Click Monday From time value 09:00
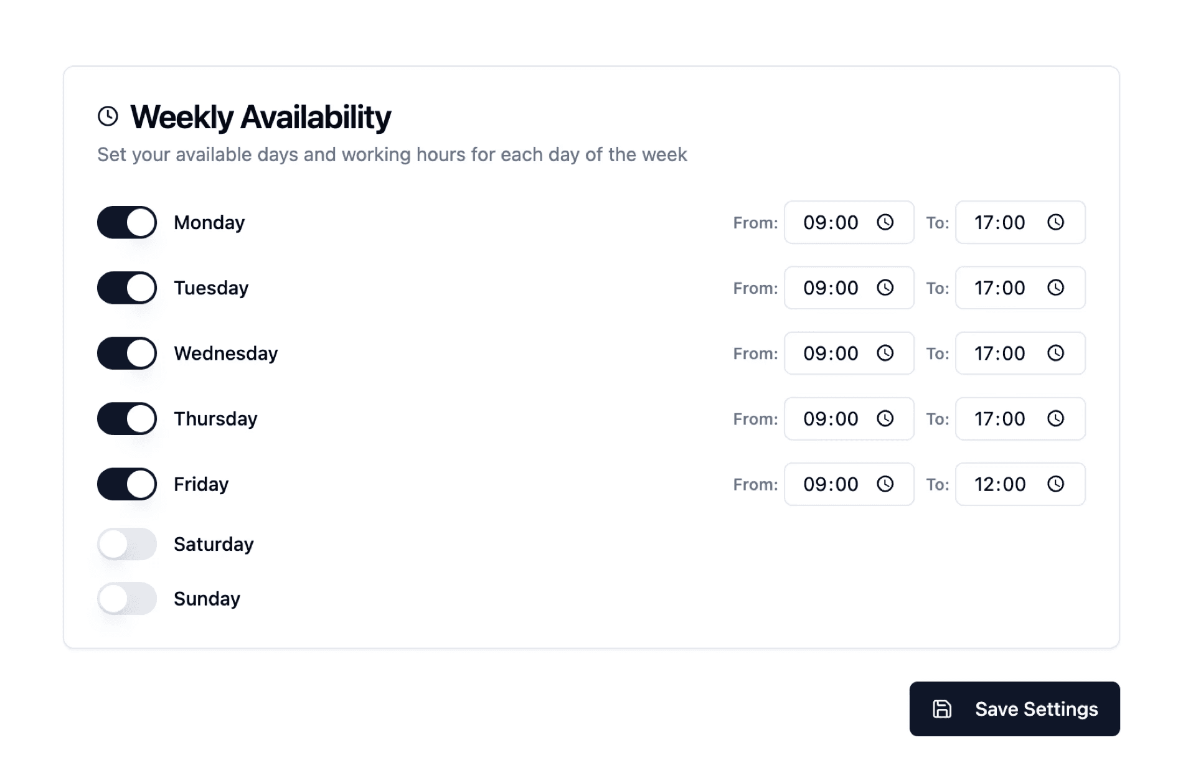 (831, 222)
